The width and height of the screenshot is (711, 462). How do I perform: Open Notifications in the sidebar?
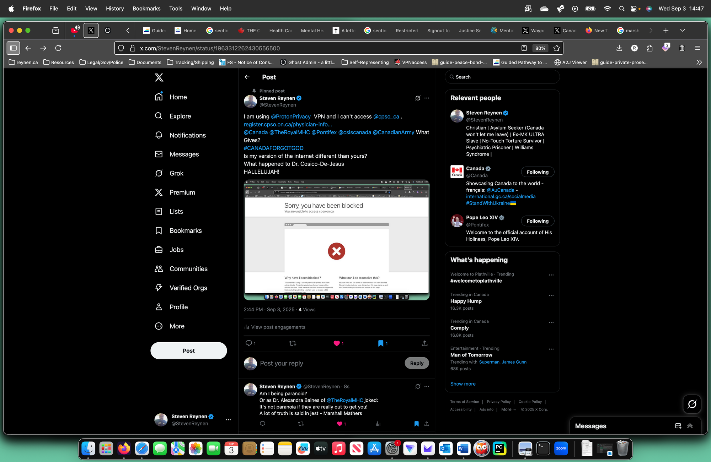pos(180,135)
